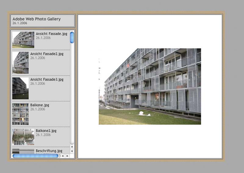Click the 'Balkone.jpg' file name
Viewport: 244px width, 173px height.
tap(40, 105)
